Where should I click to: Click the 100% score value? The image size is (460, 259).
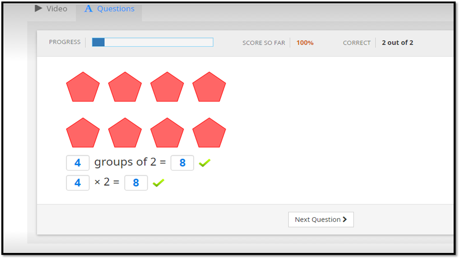tap(305, 43)
